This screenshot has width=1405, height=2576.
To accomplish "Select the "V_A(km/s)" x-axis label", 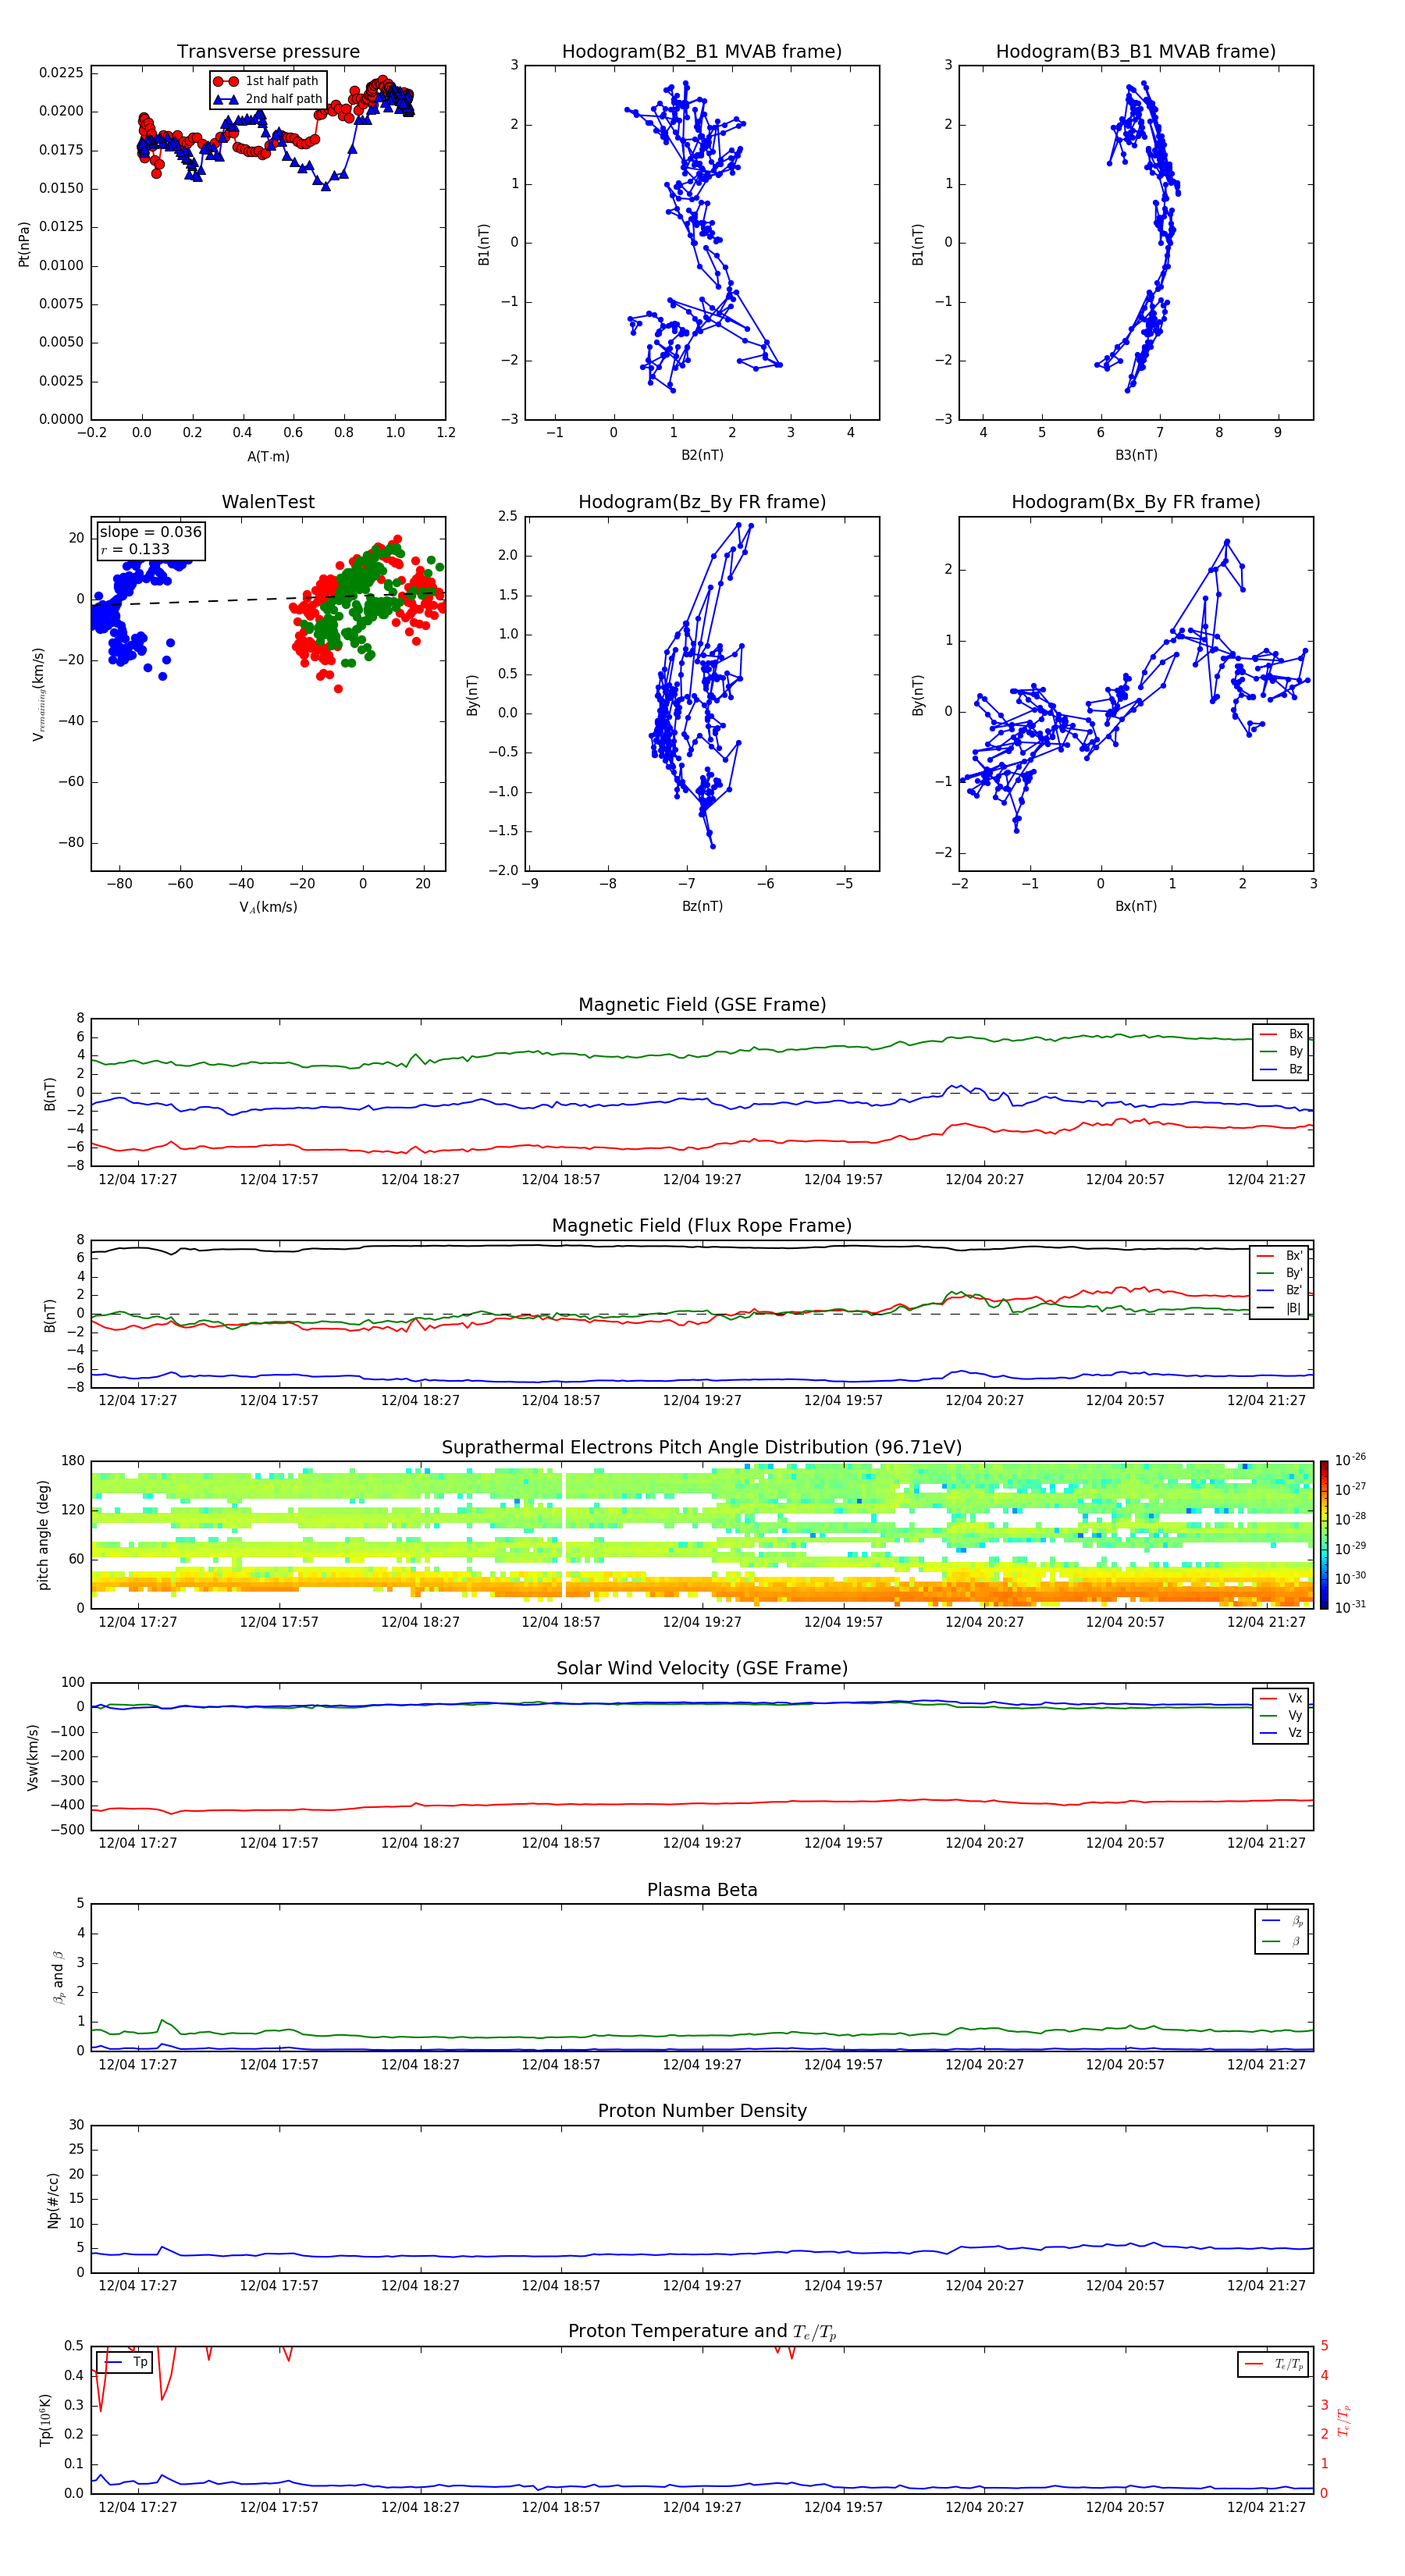I will coord(268,907).
